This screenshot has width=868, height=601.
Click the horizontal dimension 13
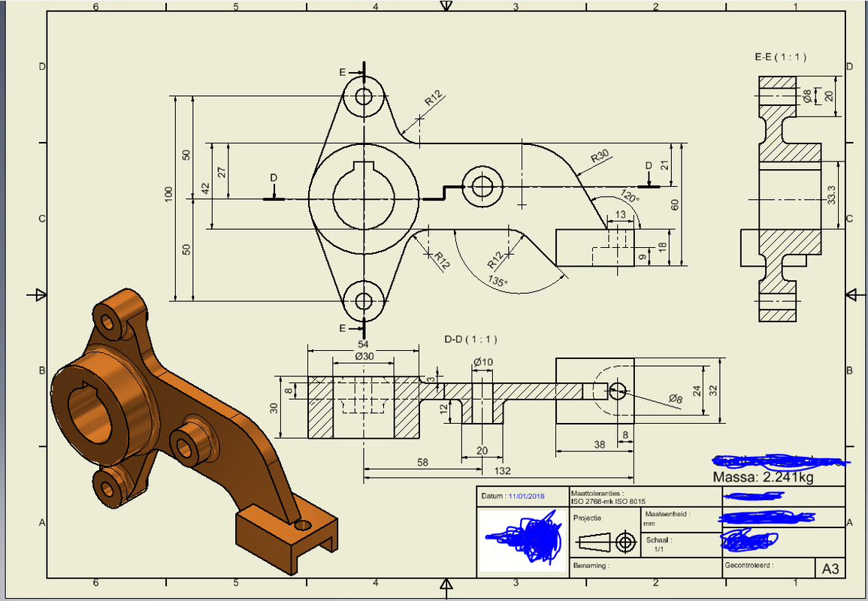(620, 214)
